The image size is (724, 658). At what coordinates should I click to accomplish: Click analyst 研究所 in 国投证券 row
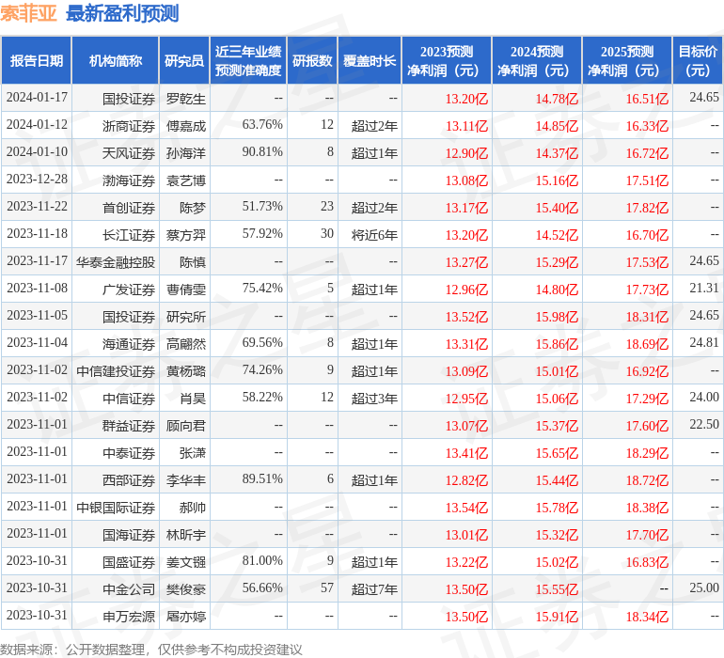pos(185,317)
